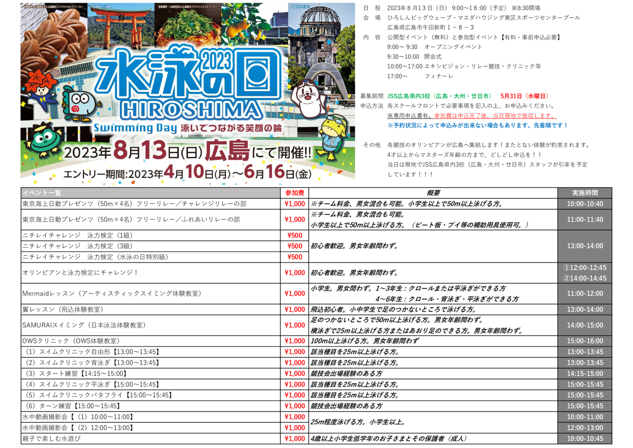The width and height of the screenshot is (633, 448).
Task: Click the 概要 column header
Action: 433,193
